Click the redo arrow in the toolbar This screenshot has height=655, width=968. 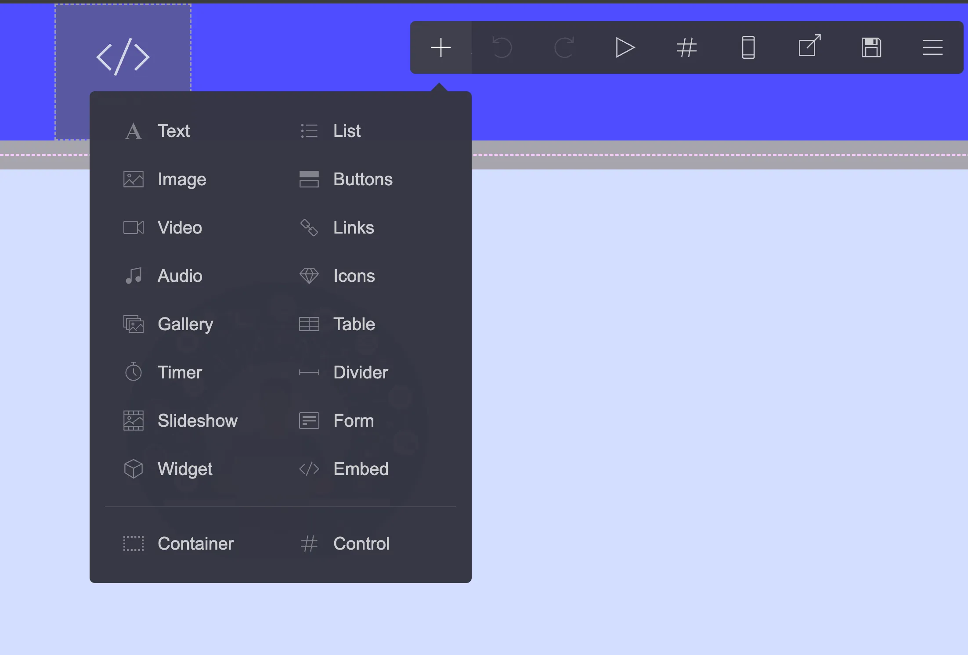(x=563, y=47)
